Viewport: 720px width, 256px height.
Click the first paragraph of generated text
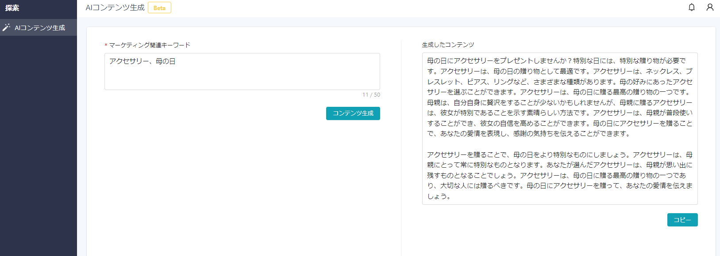(560, 97)
